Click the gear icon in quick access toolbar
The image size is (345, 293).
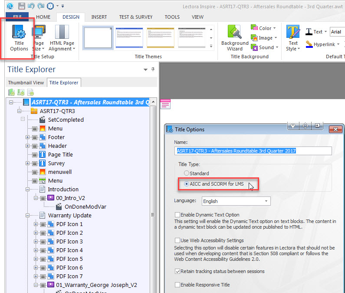tap(50, 6)
